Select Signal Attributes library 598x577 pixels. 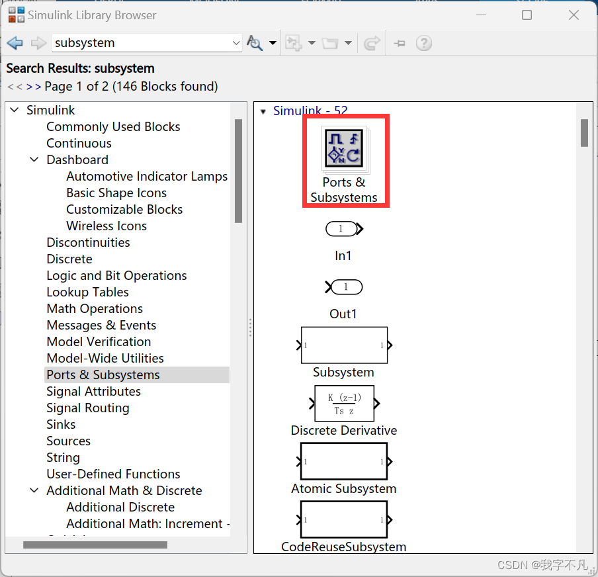[93, 392]
